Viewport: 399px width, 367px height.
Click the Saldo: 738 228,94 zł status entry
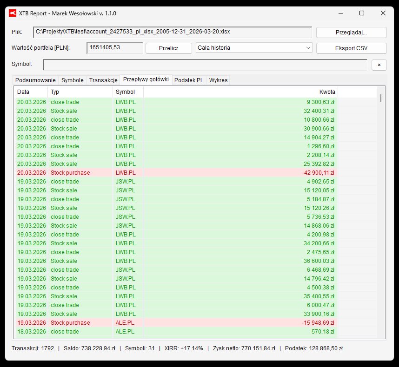[89, 348]
